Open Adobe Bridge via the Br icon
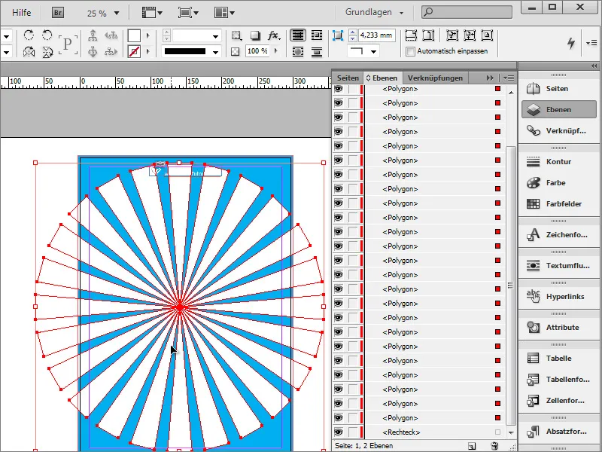602x452 pixels. point(57,12)
